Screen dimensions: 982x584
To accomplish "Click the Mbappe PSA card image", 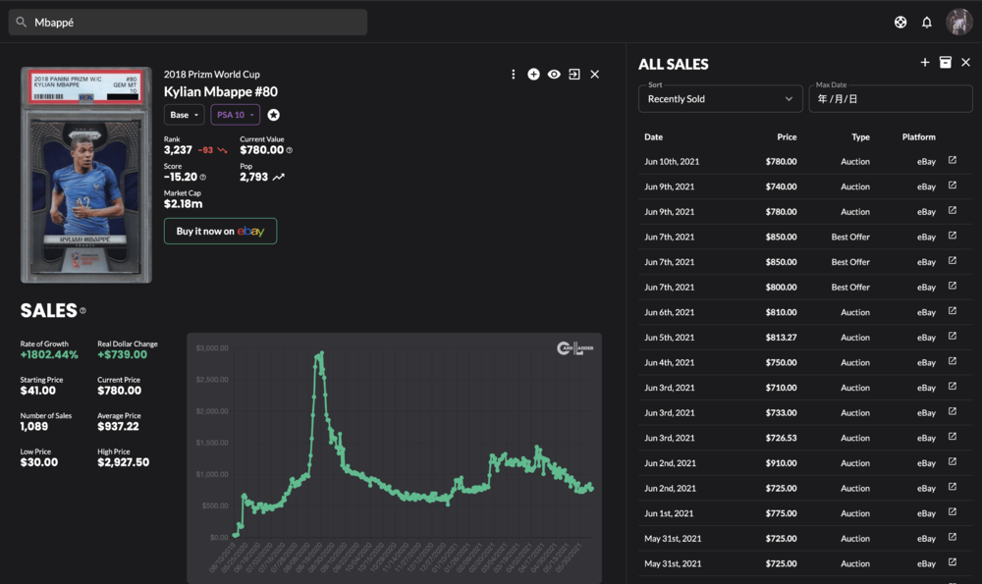I will pos(86,176).
